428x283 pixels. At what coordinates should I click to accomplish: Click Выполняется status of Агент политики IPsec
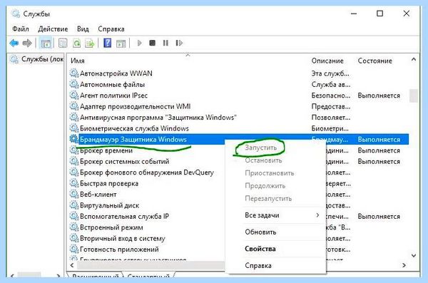coord(379,96)
